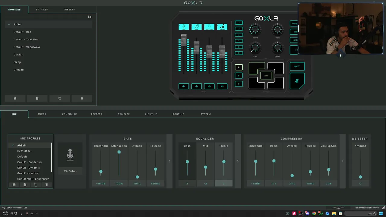Click the Reverb knob on GoXLR
This screenshot has height=217, width=386.
tap(255, 30)
